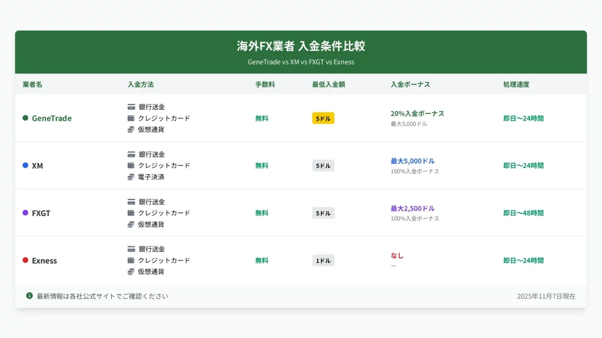
Task: Click the bank transfer icon in FXGT row
Action: coord(131,202)
